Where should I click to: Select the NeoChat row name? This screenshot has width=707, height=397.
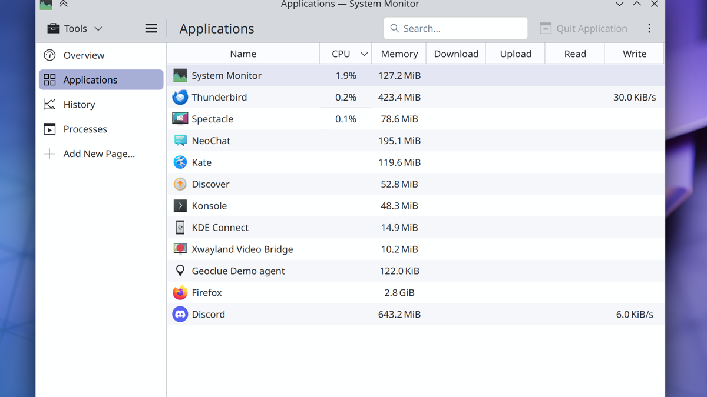point(211,141)
